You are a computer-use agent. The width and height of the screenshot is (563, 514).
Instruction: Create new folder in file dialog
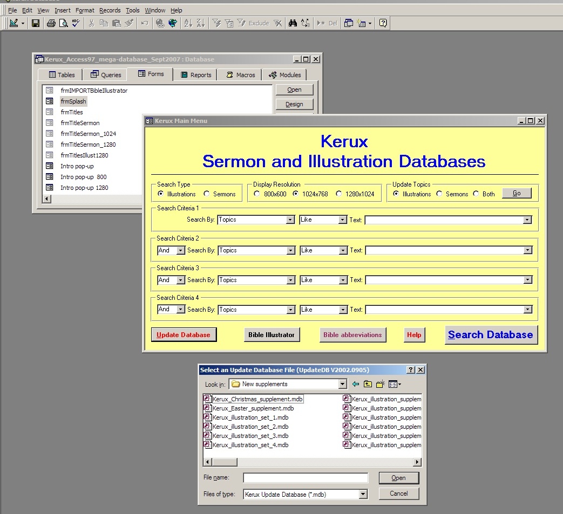coord(380,384)
